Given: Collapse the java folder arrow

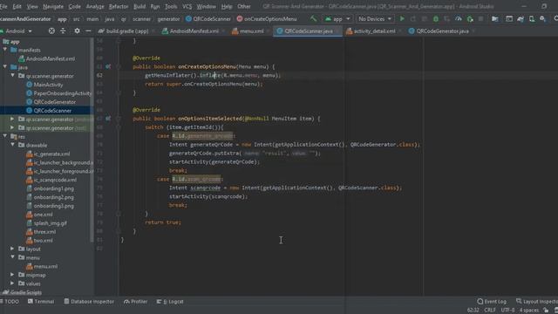Looking at the screenshot, I should click(x=5, y=67).
